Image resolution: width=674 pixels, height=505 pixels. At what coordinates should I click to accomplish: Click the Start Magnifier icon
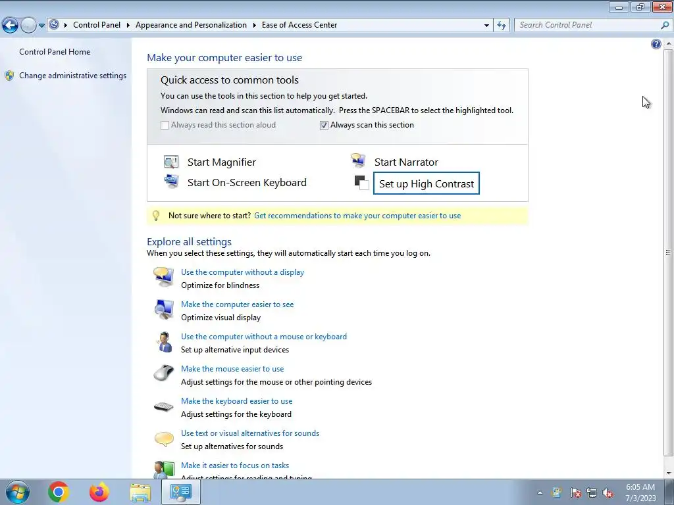171,162
